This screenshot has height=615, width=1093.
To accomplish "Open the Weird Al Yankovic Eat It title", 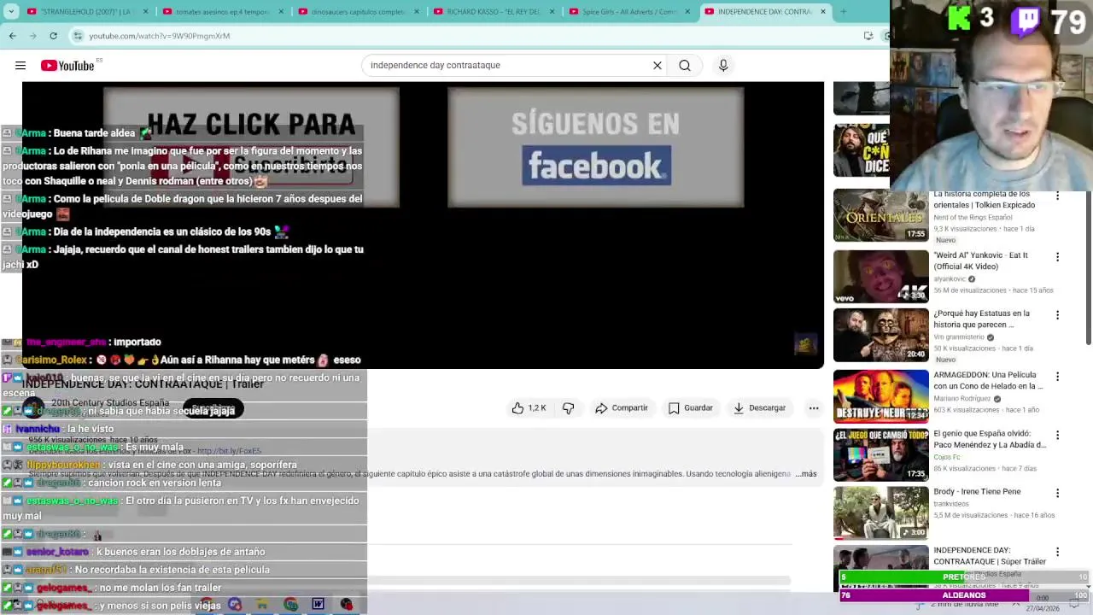I will tap(980, 261).
